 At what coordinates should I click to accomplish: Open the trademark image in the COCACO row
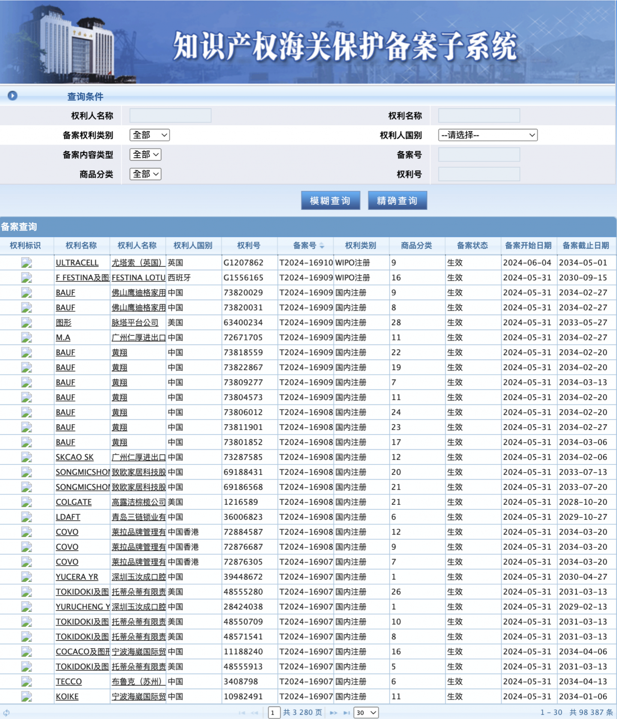pyautogui.click(x=27, y=652)
